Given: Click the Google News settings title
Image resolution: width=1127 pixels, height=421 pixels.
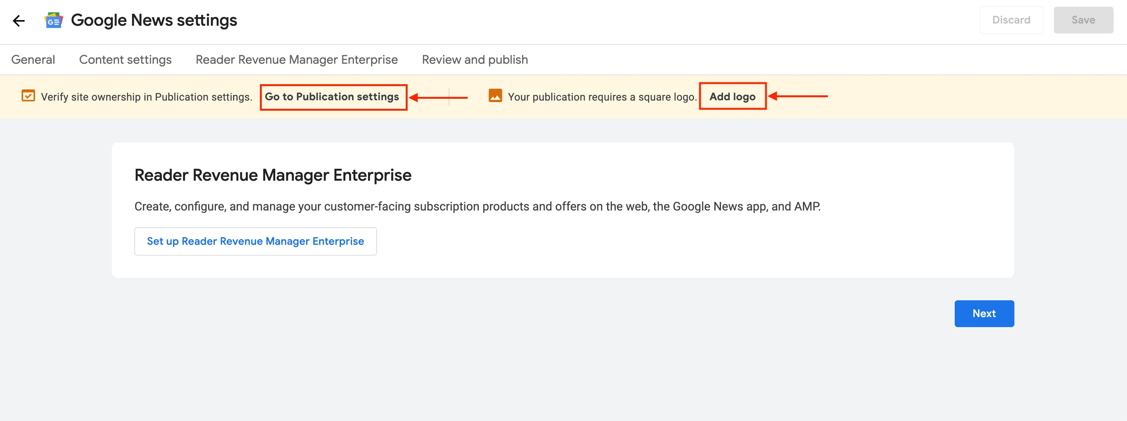Looking at the screenshot, I should (154, 20).
